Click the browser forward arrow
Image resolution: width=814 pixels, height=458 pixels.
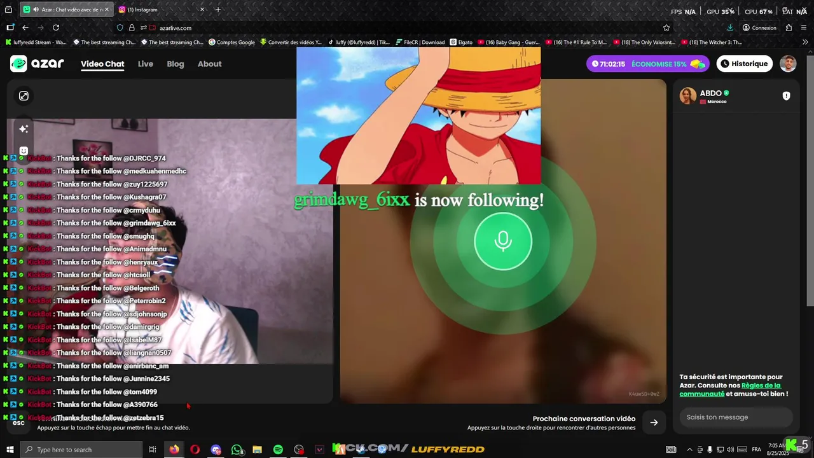pyautogui.click(x=41, y=27)
